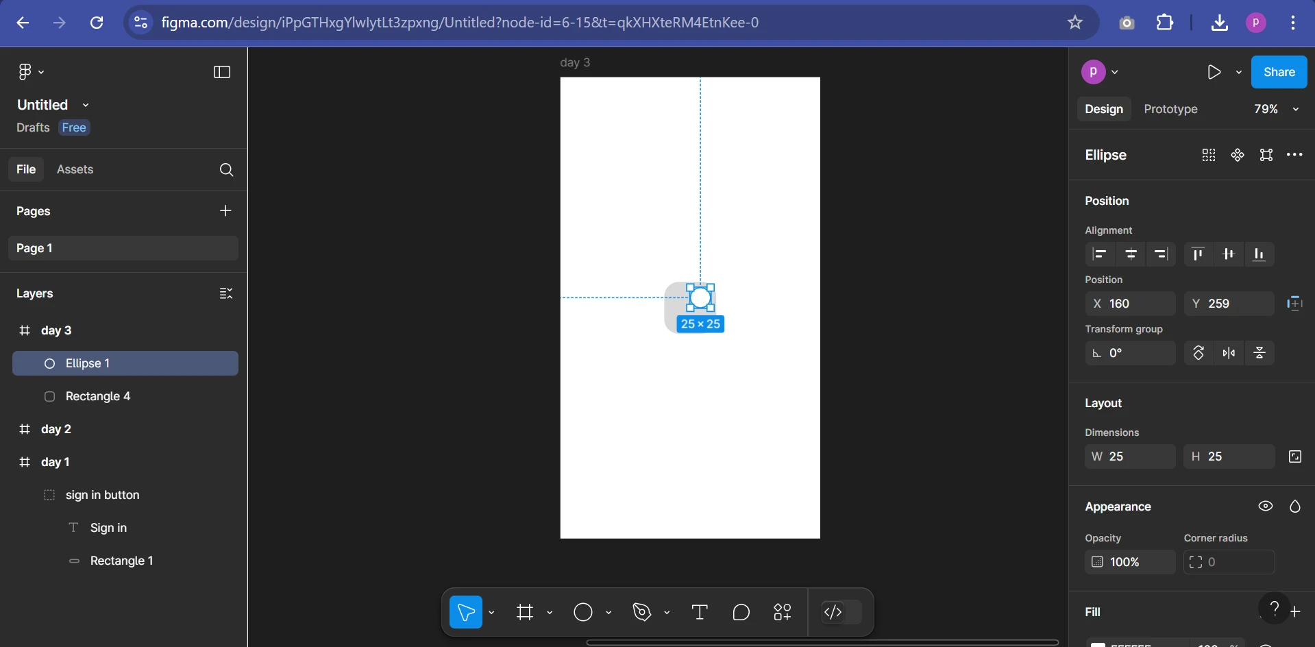The height and width of the screenshot is (647, 1315).
Task: Expand Untitled file name dropdown
Action: tap(85, 105)
